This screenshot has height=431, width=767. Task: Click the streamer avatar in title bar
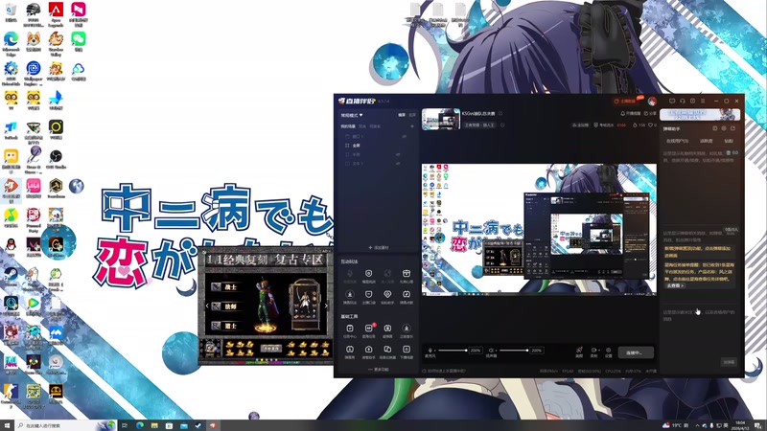652,102
